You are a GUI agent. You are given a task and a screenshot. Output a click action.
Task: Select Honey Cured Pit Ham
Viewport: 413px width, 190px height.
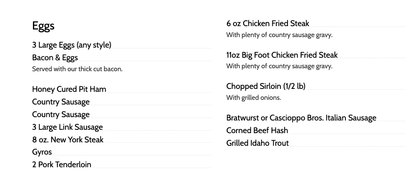(x=69, y=89)
